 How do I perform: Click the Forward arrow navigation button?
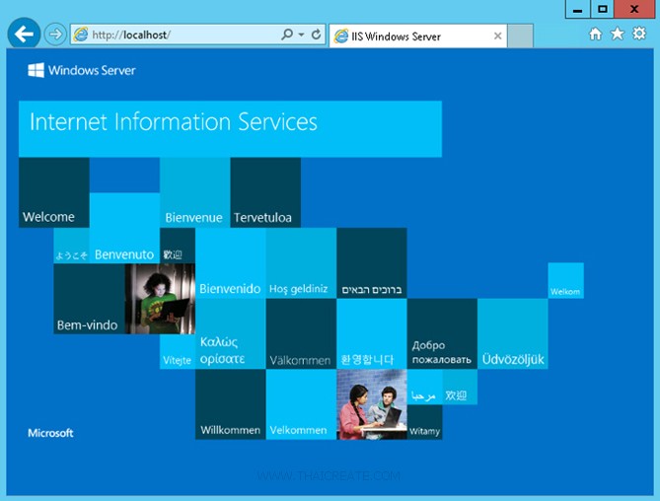click(x=55, y=35)
